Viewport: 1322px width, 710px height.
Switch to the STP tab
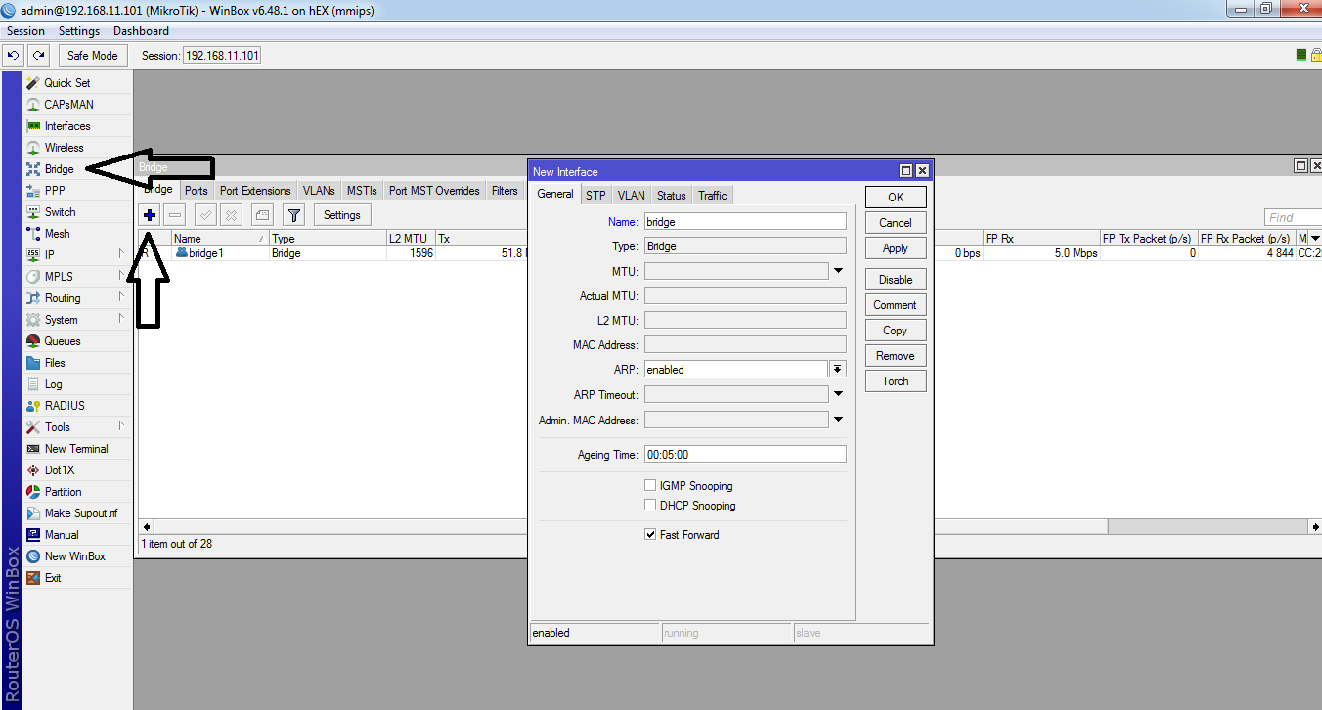pos(595,196)
